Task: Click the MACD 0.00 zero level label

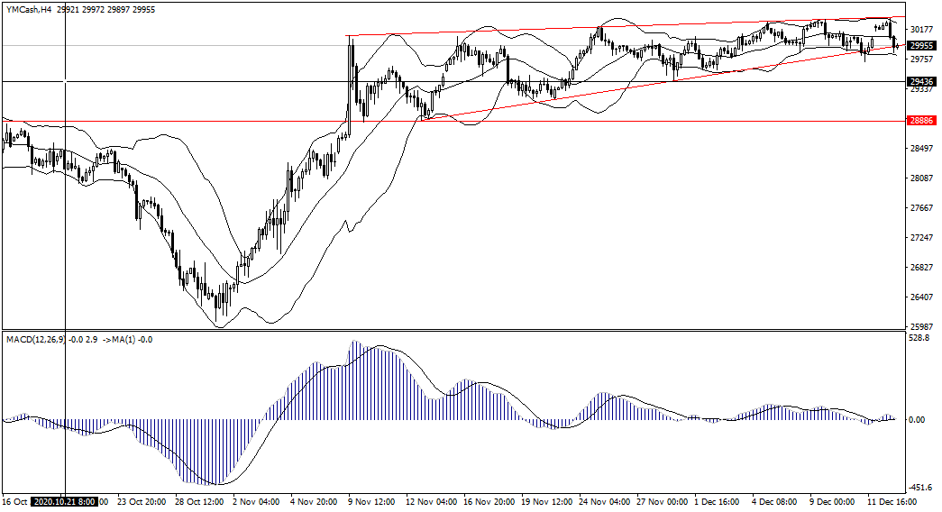Action: [x=917, y=420]
